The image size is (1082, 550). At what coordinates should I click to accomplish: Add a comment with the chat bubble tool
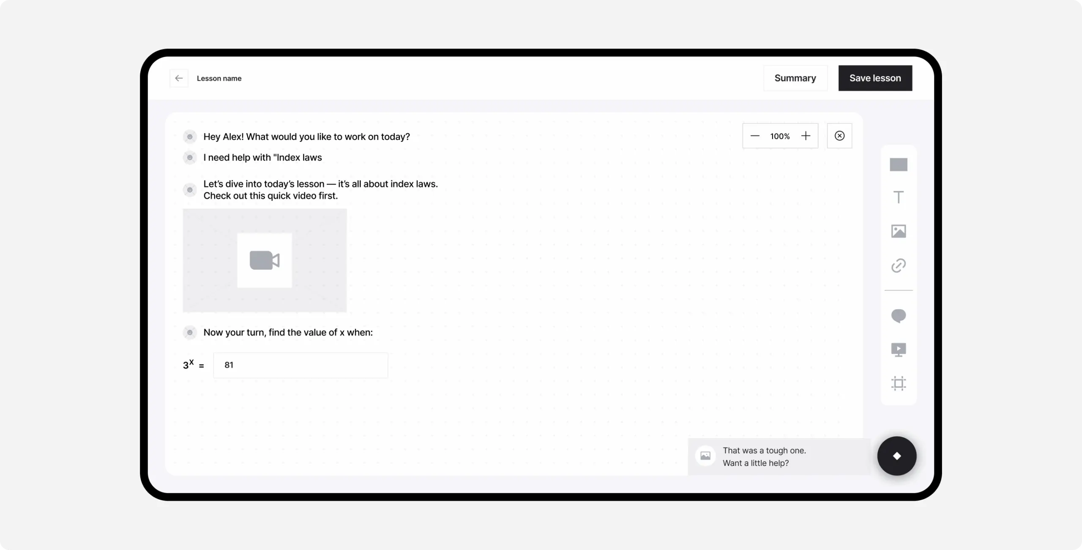[x=899, y=316]
